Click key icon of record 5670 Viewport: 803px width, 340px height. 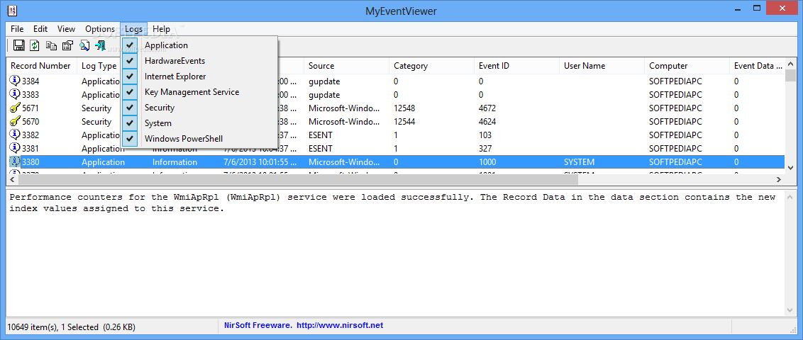[x=15, y=122]
